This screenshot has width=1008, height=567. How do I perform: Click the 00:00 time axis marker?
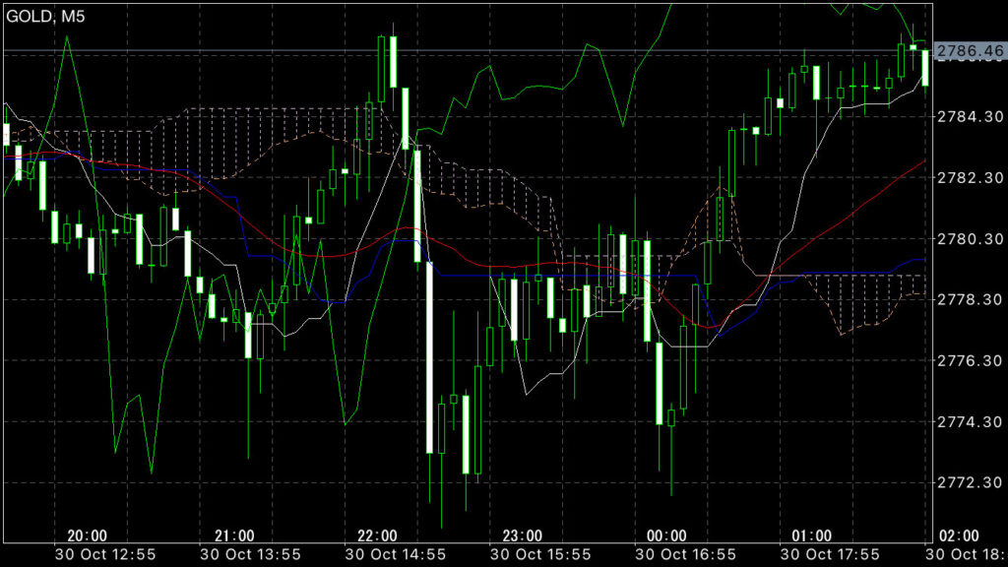(667, 535)
